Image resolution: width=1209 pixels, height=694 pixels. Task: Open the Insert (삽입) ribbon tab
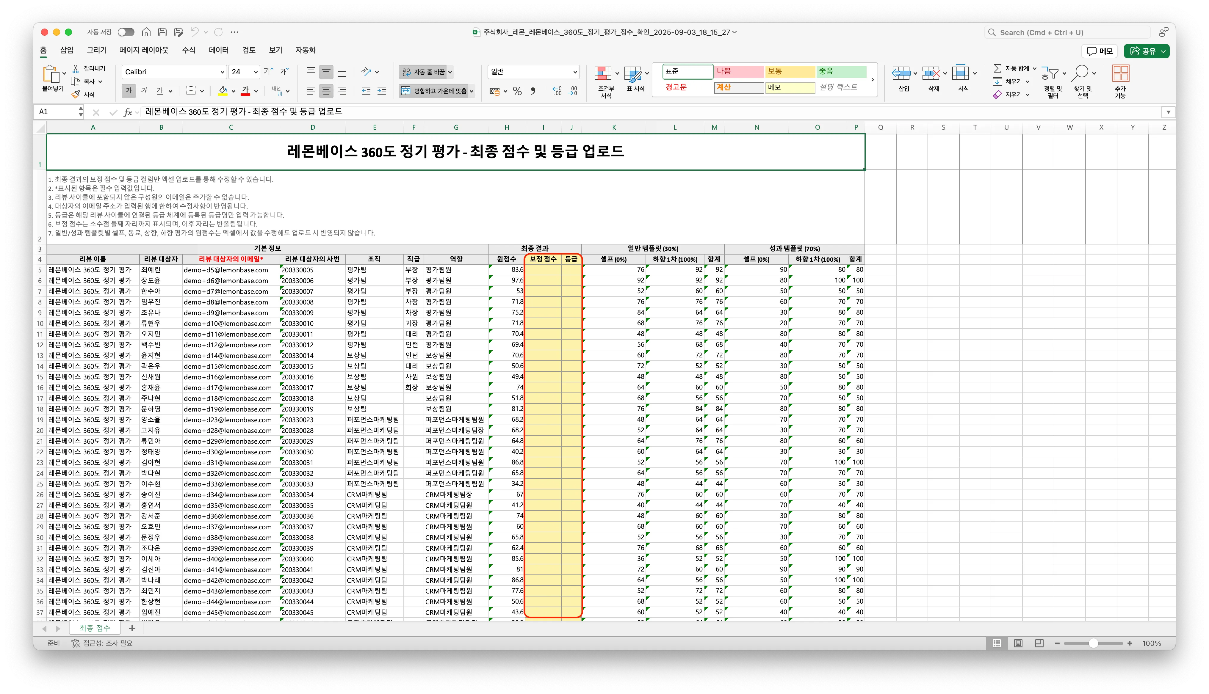67,50
